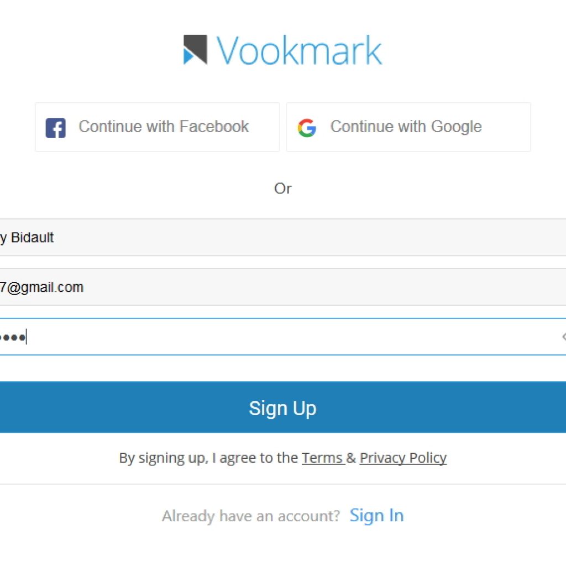Focus the email field with gmail.com
Viewport: 566px width, 566px height.
pos(283,287)
